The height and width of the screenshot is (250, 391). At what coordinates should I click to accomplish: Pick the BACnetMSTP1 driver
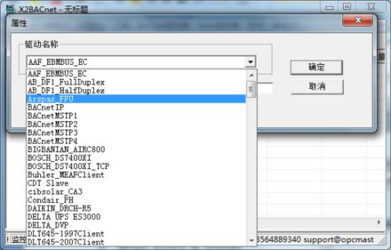point(136,116)
